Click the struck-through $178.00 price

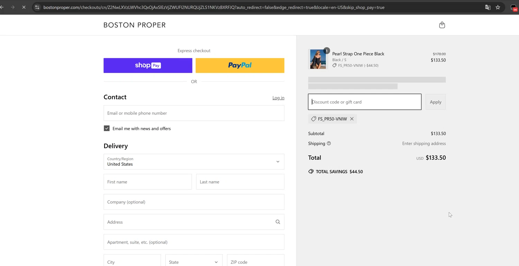(x=439, y=54)
